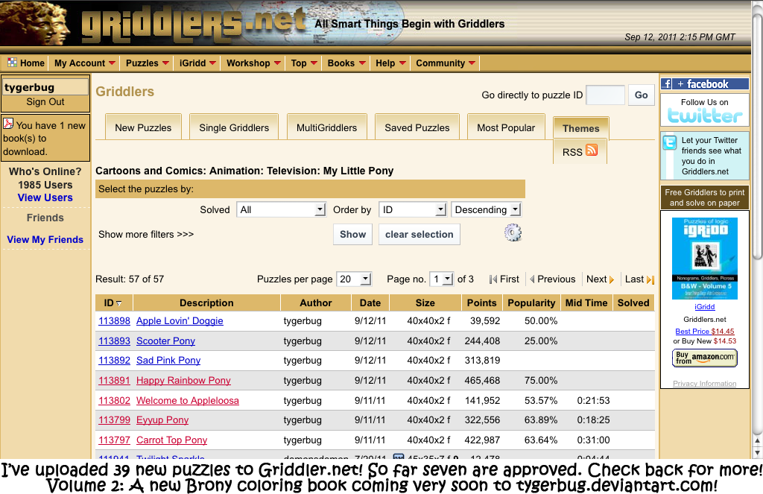The width and height of the screenshot is (763, 494).
Task: Click the puzzle ID input field
Action: click(605, 95)
